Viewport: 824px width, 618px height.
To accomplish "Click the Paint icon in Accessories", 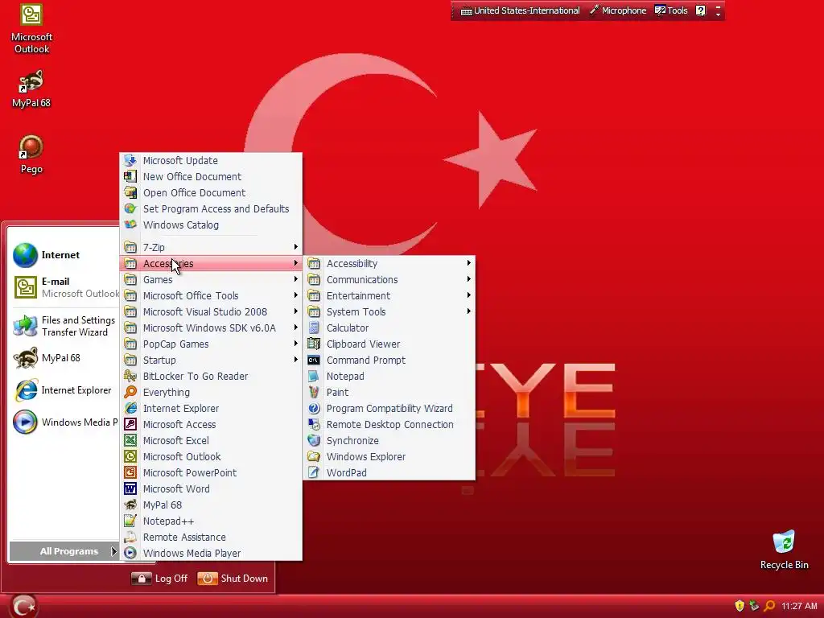I will pos(314,392).
